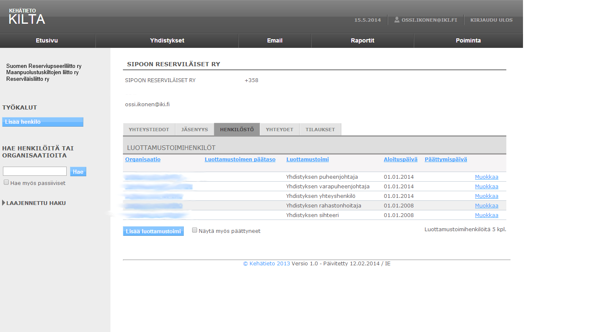Expand the Laajennettu haku section

pos(34,203)
